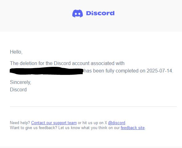
Task: Click the Sincerely, closing line
Action: [x=20, y=82]
